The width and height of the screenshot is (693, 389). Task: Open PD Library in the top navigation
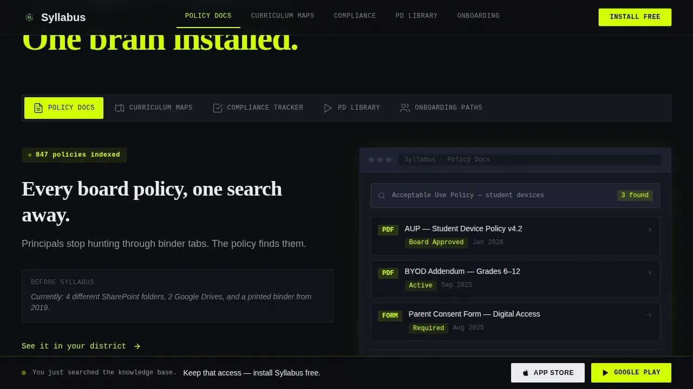pos(416,16)
